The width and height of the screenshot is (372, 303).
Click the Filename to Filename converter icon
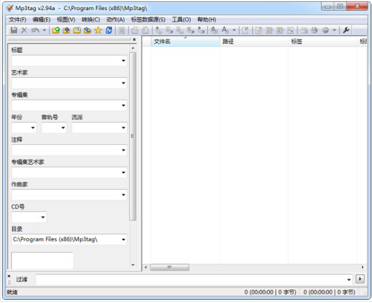[180, 30]
